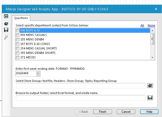Screen dimensions: 162x117
Task: Switch to the Questions tab
Action: [x=21, y=18]
